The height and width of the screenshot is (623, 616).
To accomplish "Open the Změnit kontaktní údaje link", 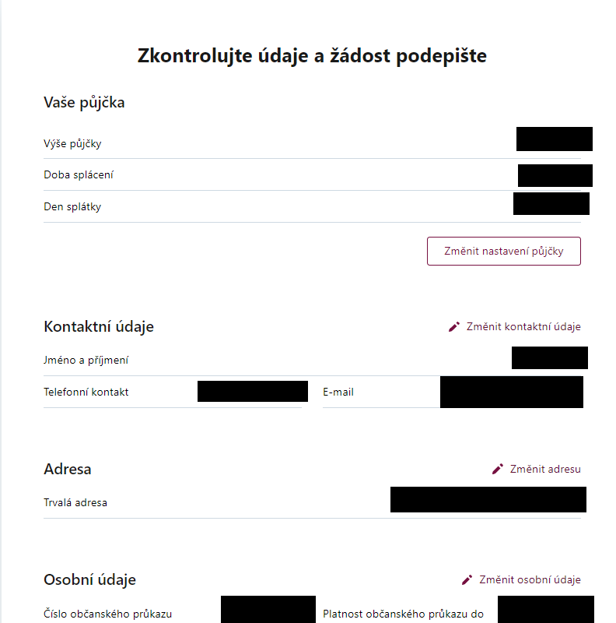I will coord(523,326).
